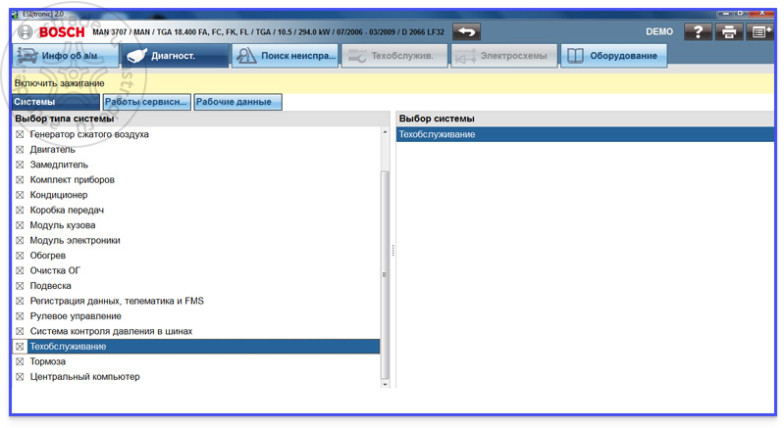The height and width of the screenshot is (428, 784).
Task: Open the list menu icon beside printer
Action: point(760,32)
